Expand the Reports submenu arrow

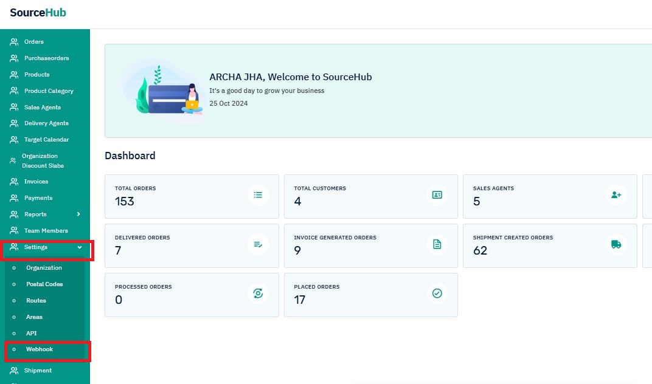78,214
